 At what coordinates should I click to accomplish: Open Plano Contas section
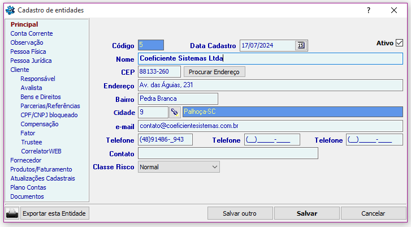[x=28, y=187]
